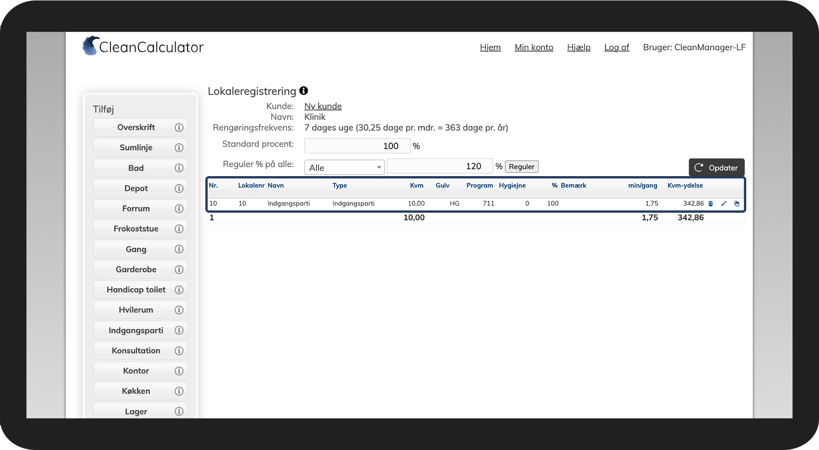Add a Hvilerum room

(x=140, y=310)
